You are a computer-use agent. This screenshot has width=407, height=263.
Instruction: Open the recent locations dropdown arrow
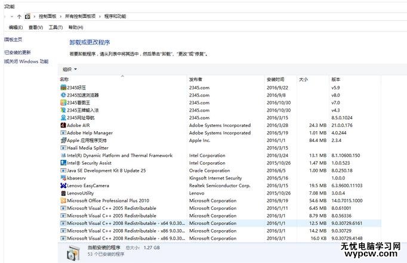[x=12, y=17]
